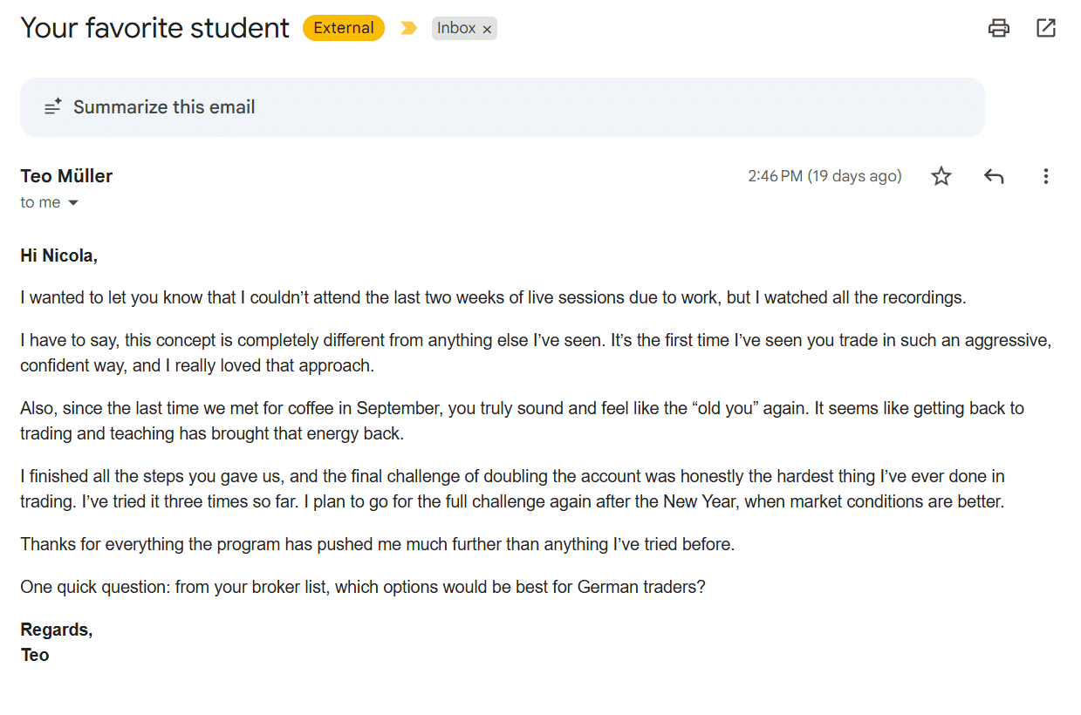This screenshot has height=715, width=1081.
Task: Print the email with the printer icon
Action: click(x=999, y=28)
